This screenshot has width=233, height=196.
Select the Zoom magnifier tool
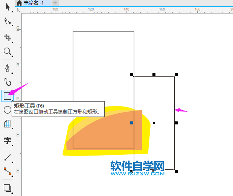[8, 51]
